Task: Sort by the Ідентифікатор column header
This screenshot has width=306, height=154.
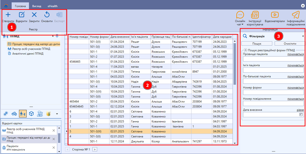Action: tap(202, 36)
